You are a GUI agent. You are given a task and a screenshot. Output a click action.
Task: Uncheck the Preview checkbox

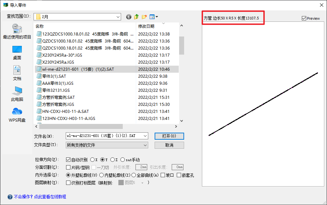tap(304, 18)
